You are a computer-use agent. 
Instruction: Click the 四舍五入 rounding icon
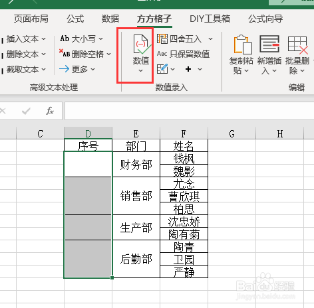(x=162, y=39)
